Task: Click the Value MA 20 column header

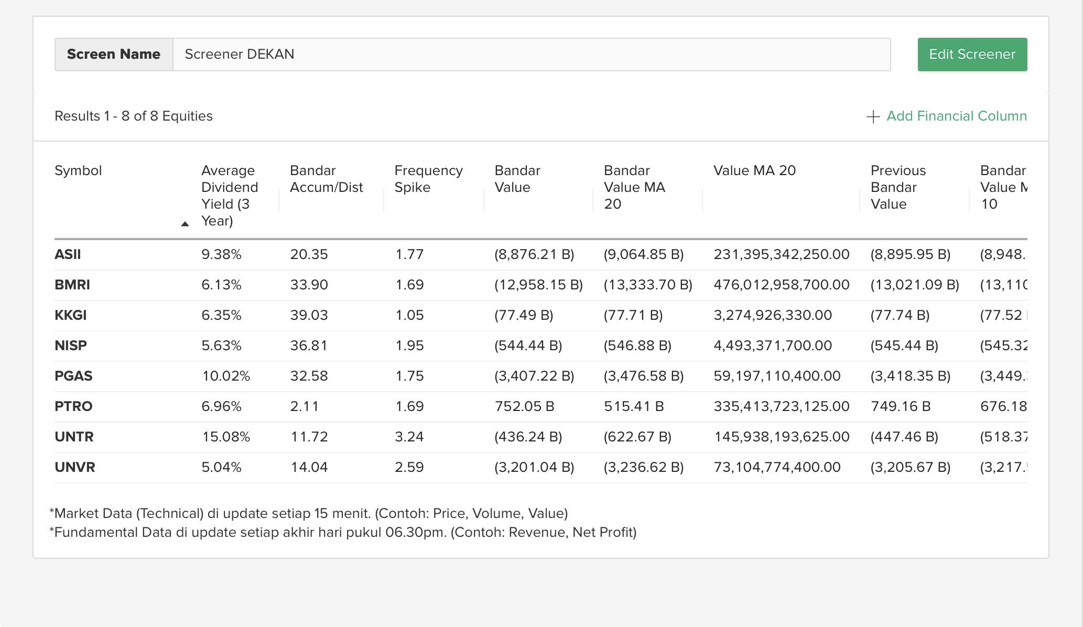Action: click(x=754, y=171)
